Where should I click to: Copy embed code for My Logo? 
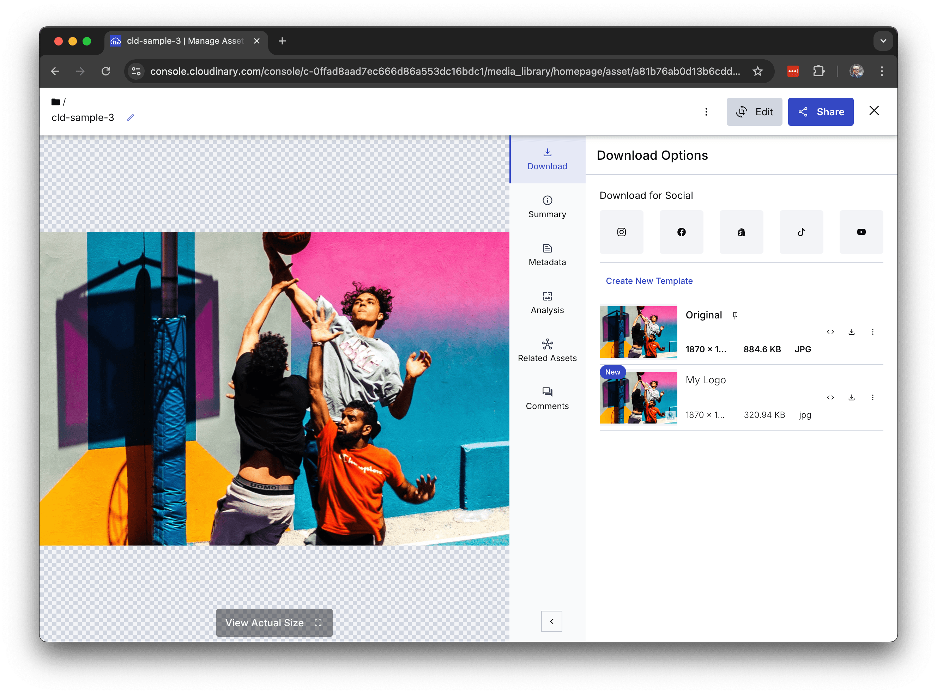[830, 397]
